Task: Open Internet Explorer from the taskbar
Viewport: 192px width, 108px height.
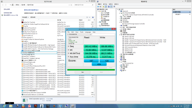Action: pos(4,106)
